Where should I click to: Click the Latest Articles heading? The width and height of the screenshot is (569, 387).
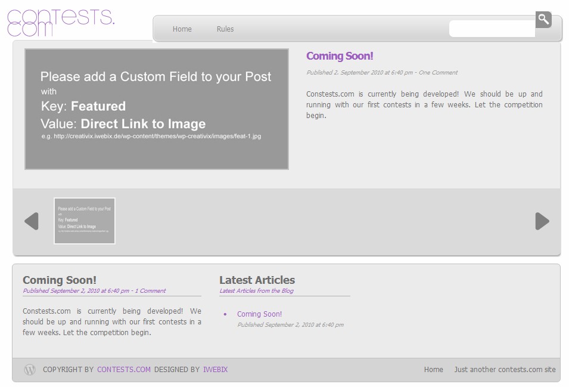click(257, 280)
